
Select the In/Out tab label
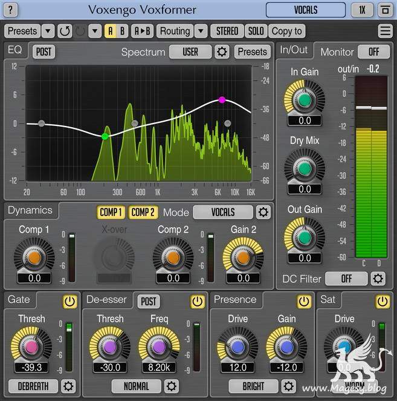294,50
